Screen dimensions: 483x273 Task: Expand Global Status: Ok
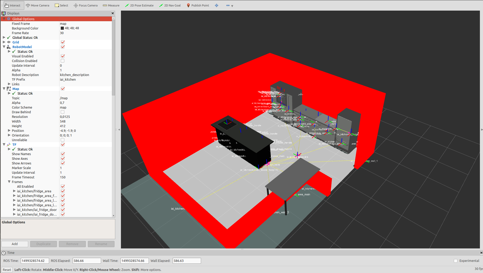[x=4, y=37]
